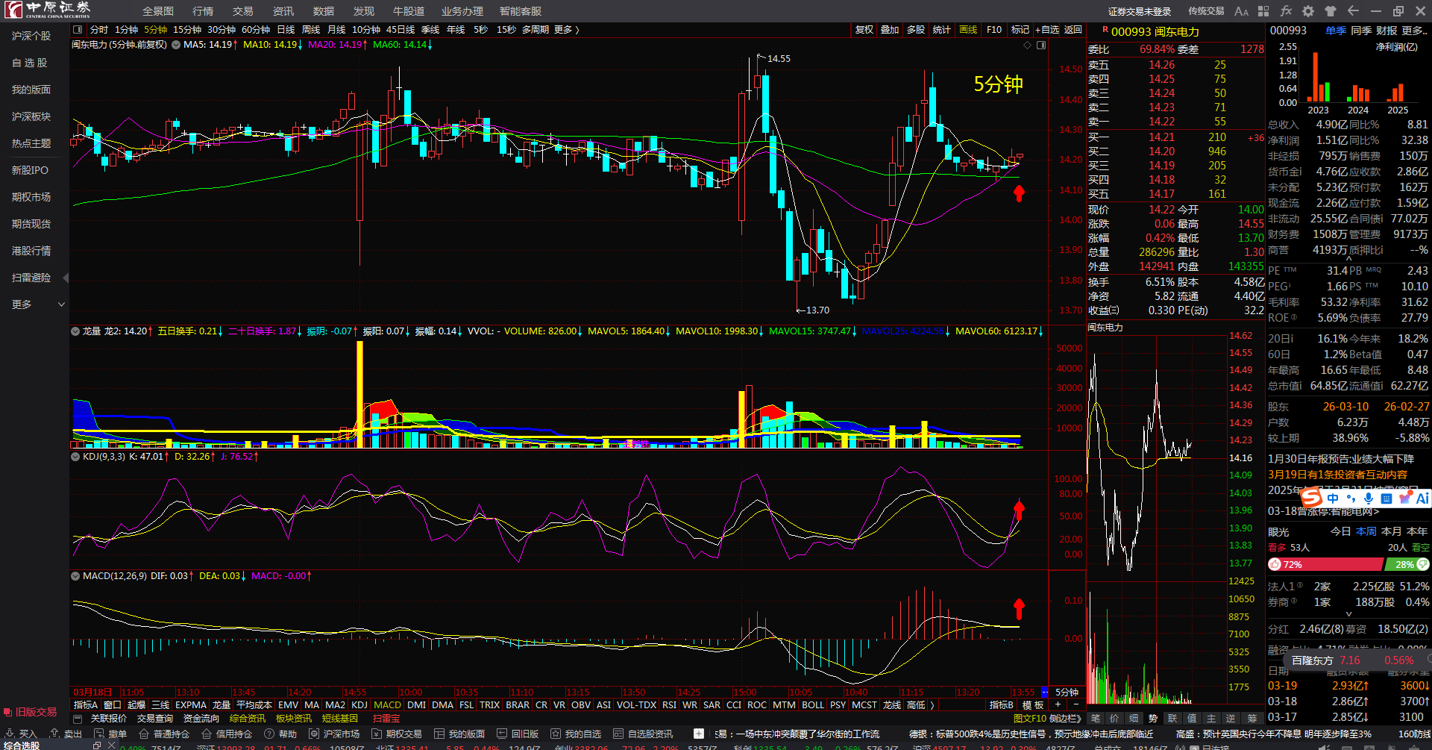Open 我的自选 favorites icon
The image size is (1432, 750).
(556, 734)
